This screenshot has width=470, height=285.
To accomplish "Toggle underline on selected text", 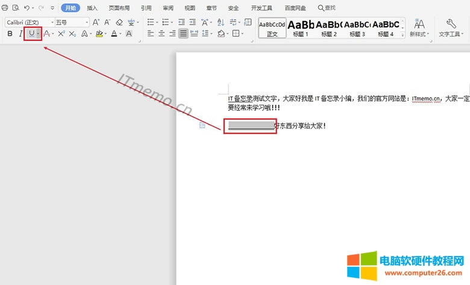I will click(31, 34).
